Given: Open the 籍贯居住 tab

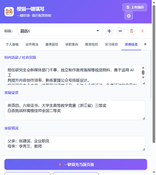Looking at the screenshot, I should (52, 44).
